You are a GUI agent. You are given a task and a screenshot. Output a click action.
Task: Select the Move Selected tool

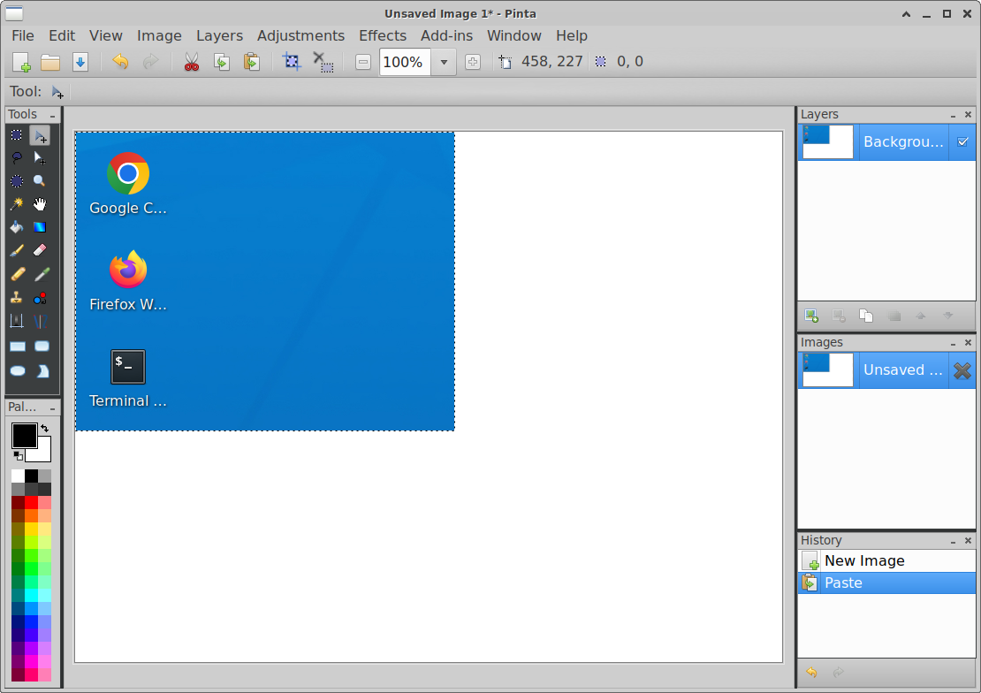pyautogui.click(x=40, y=135)
